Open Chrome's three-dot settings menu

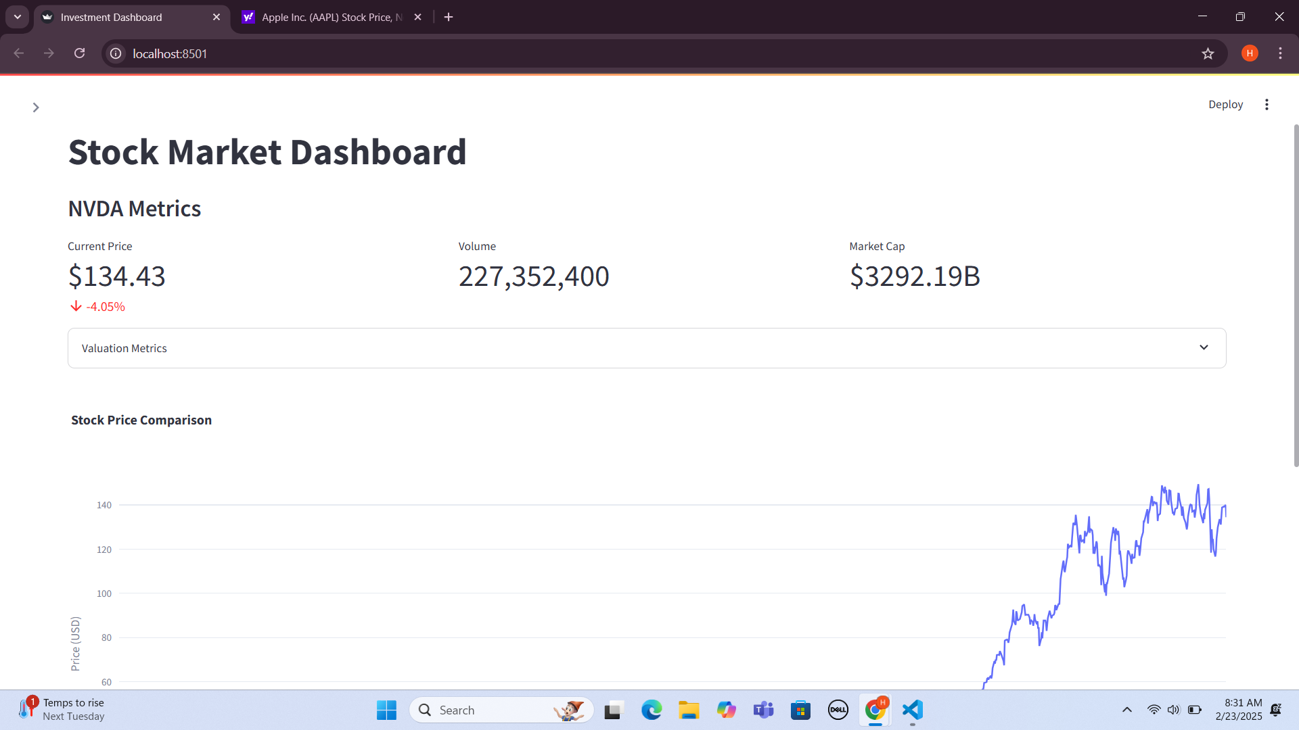point(1280,53)
